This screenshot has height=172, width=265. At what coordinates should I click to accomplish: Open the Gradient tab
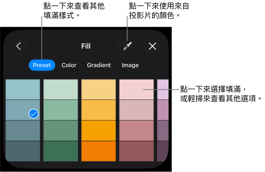tap(99, 65)
